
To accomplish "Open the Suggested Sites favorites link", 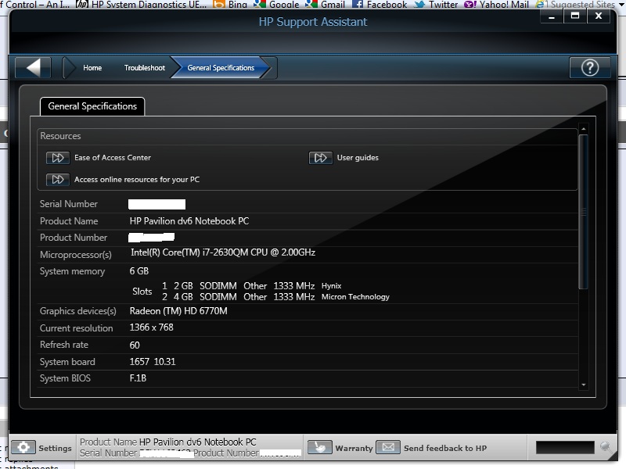I will 575,5.
